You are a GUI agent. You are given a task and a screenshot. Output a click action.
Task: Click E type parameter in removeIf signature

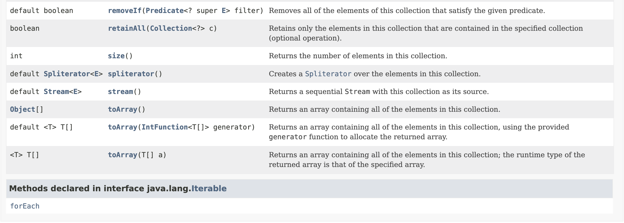224,11
